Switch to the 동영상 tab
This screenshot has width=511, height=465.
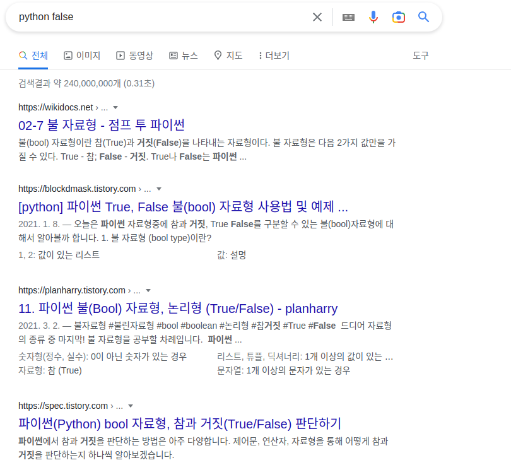click(x=134, y=56)
